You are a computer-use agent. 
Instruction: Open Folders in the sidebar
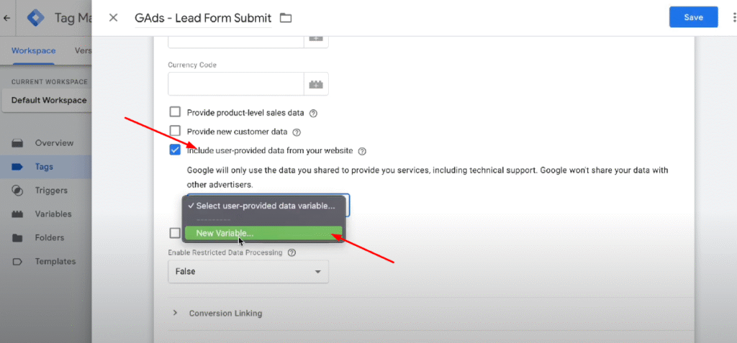point(50,238)
